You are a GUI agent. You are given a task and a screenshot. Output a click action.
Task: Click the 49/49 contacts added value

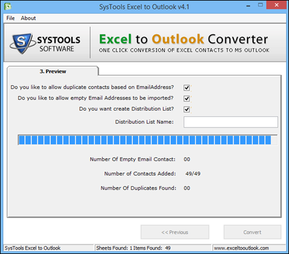point(192,174)
